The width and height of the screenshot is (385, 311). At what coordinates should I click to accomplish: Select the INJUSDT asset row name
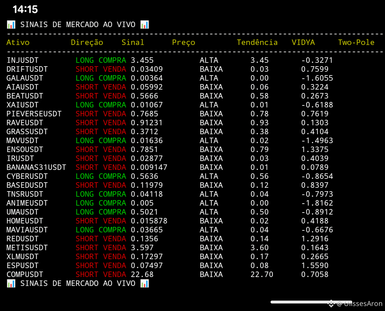[x=22, y=60]
